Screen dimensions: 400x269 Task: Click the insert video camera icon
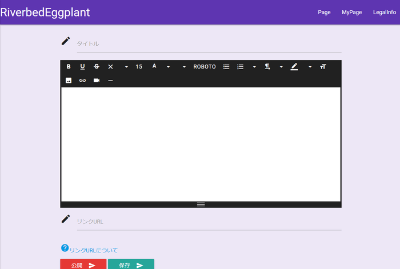click(97, 81)
